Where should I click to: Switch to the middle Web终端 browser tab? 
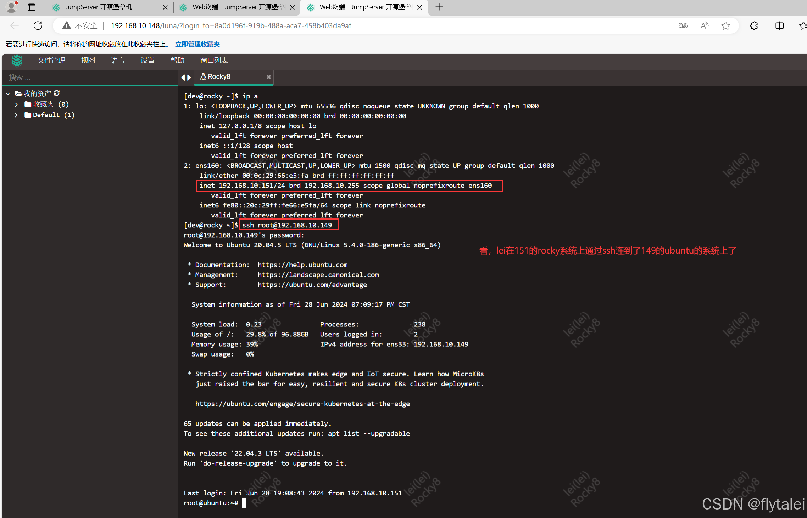click(236, 7)
